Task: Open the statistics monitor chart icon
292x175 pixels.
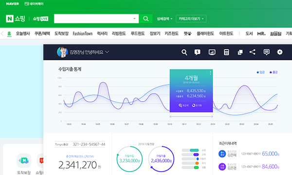Action: 212,52
